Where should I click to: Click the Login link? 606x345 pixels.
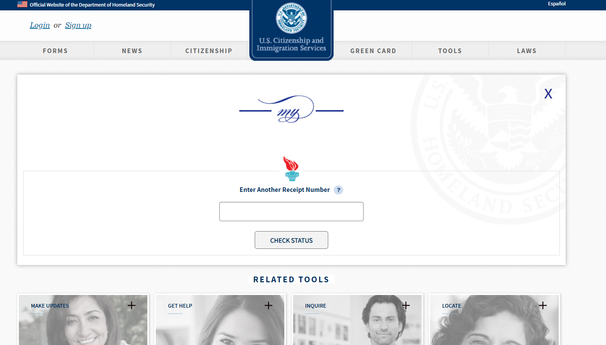tap(40, 25)
